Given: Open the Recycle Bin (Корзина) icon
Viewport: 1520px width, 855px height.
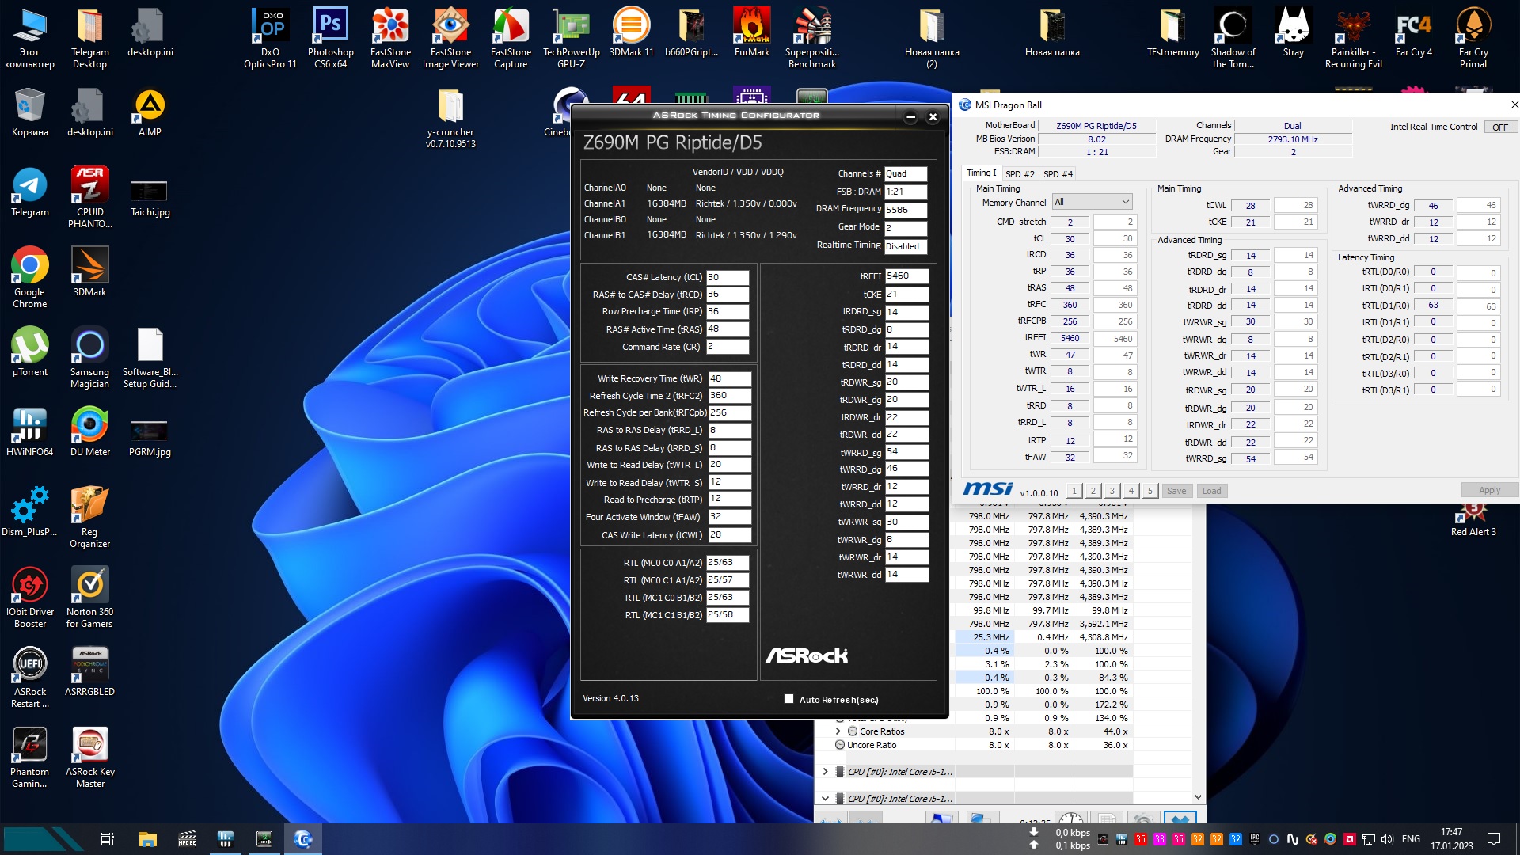Looking at the screenshot, I should (x=29, y=112).
